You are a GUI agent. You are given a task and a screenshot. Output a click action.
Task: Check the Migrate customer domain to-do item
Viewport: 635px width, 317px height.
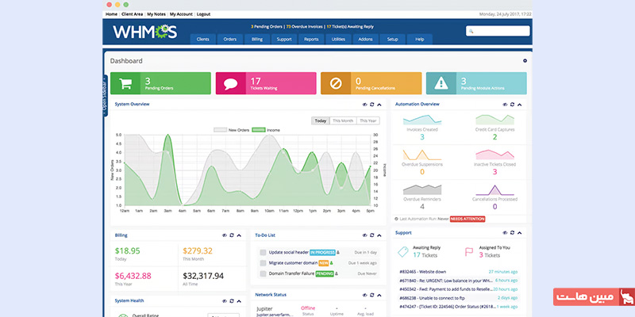pyautogui.click(x=263, y=263)
